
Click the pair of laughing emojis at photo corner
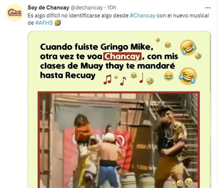[x=183, y=182]
